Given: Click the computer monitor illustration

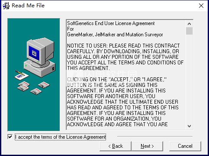Looking at the screenshot, I should [x=40, y=52].
